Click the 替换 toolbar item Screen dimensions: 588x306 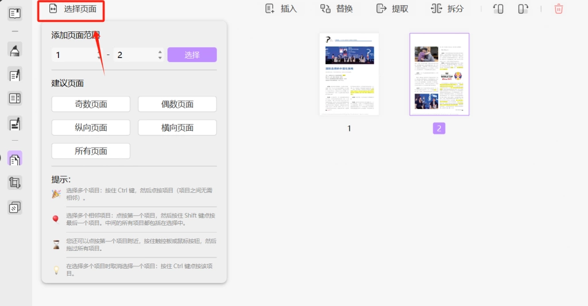[336, 9]
